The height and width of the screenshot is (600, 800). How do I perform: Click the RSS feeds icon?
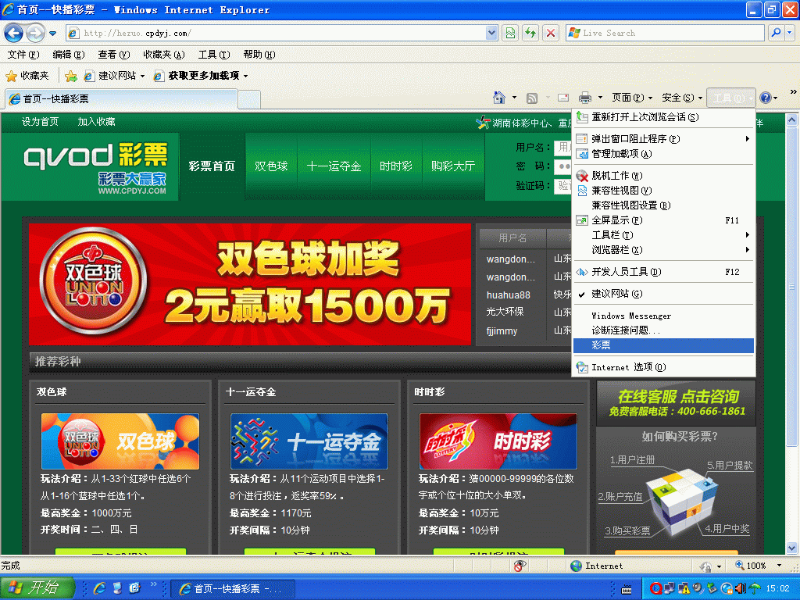[531, 98]
